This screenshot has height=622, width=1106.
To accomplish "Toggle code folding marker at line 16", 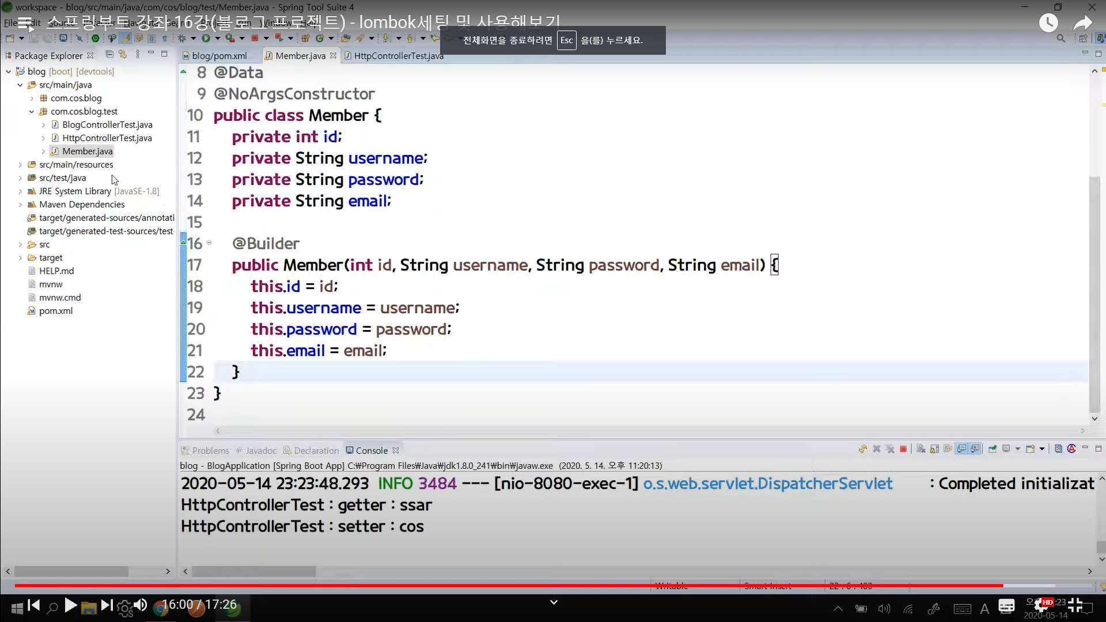I will (209, 243).
